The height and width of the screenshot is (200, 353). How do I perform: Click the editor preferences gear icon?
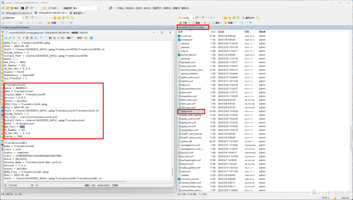(86, 38)
